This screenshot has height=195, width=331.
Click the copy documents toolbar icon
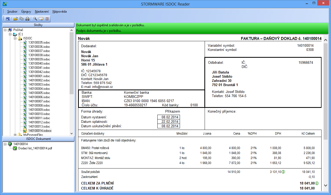tap(21, 19)
